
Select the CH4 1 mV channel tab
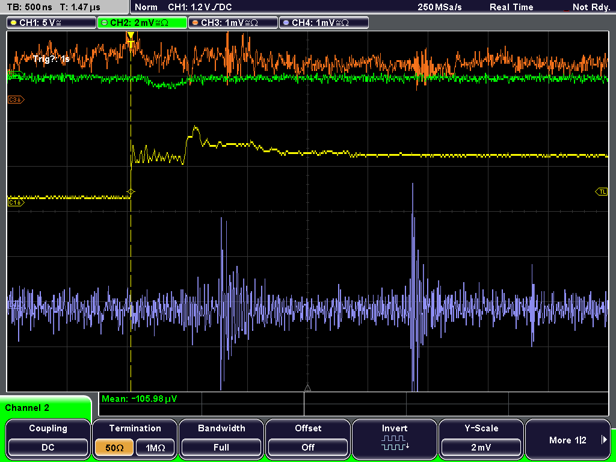click(x=324, y=23)
